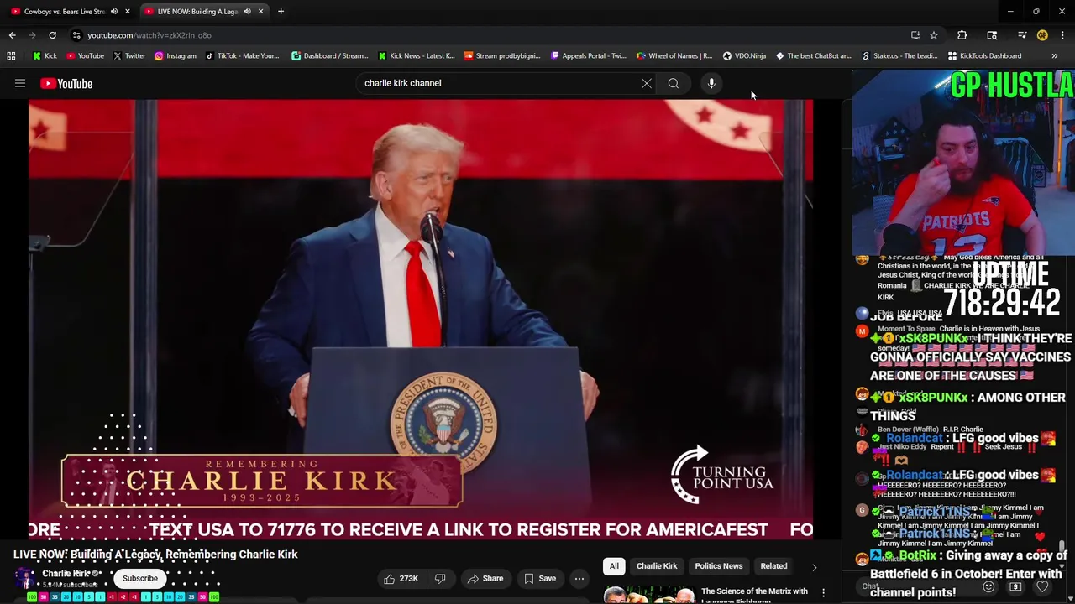Open Stake.us bookmark
Image resolution: width=1075 pixels, height=604 pixels.
(899, 56)
